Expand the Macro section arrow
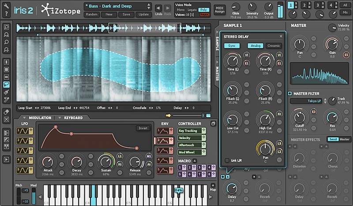The width and height of the screenshot is (353, 206). (195, 161)
